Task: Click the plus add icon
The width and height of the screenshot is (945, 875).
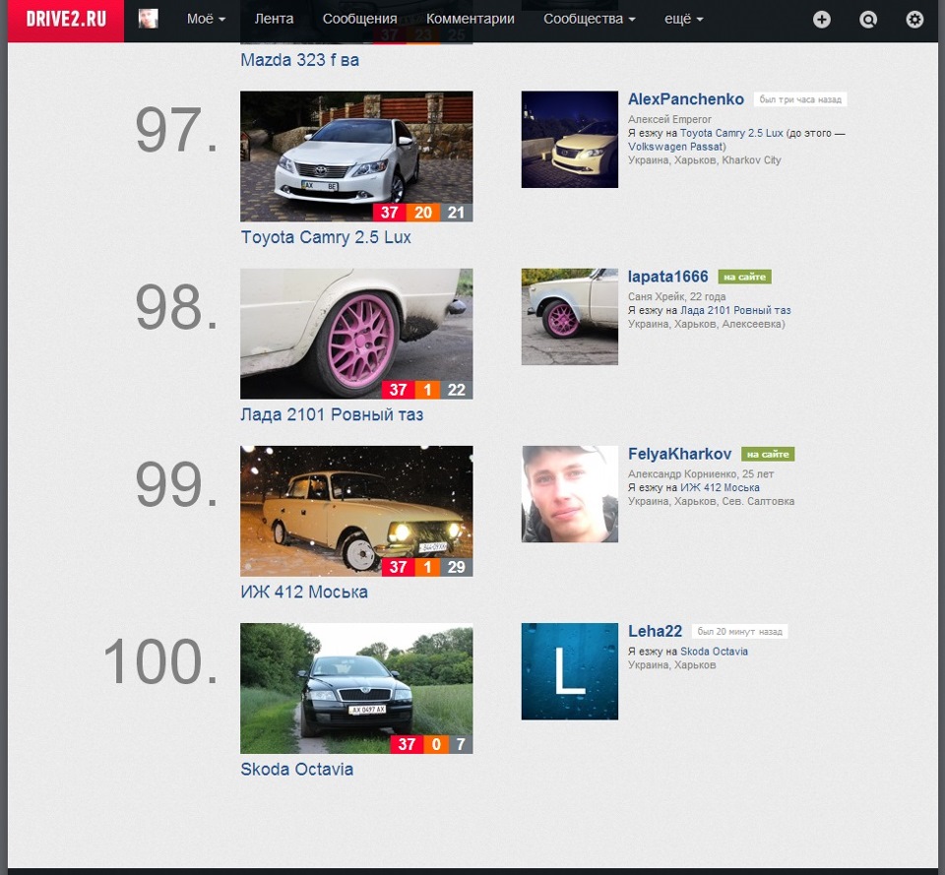Action: click(x=821, y=20)
